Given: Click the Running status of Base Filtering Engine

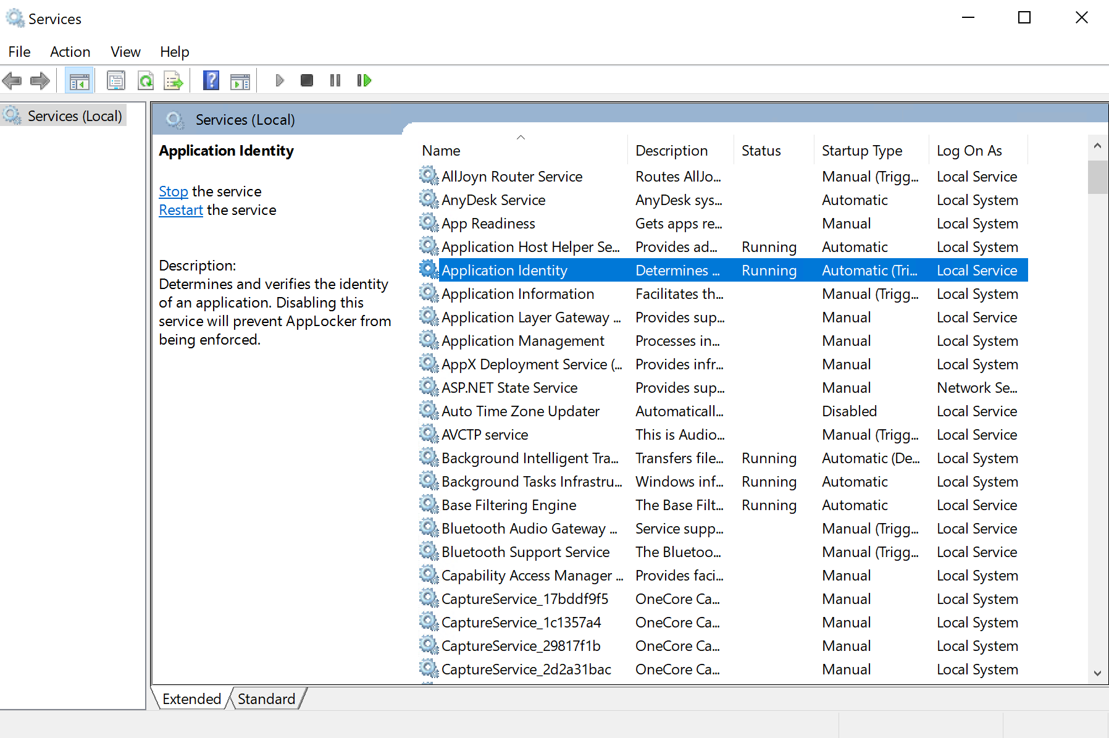Looking at the screenshot, I should coord(769,505).
